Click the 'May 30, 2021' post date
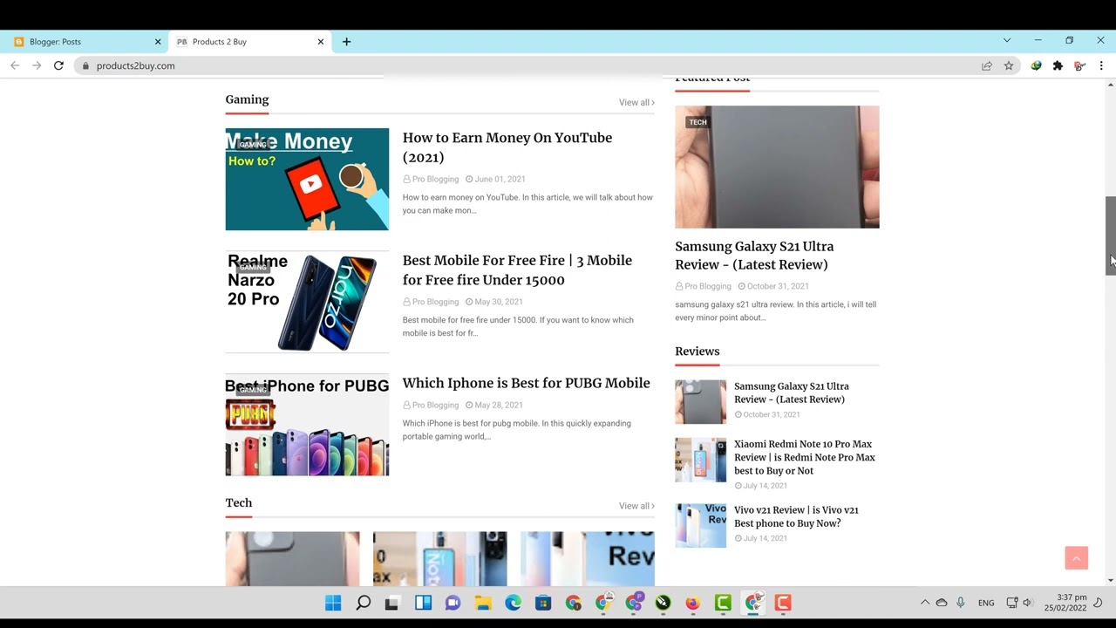1116x628 pixels. click(499, 302)
